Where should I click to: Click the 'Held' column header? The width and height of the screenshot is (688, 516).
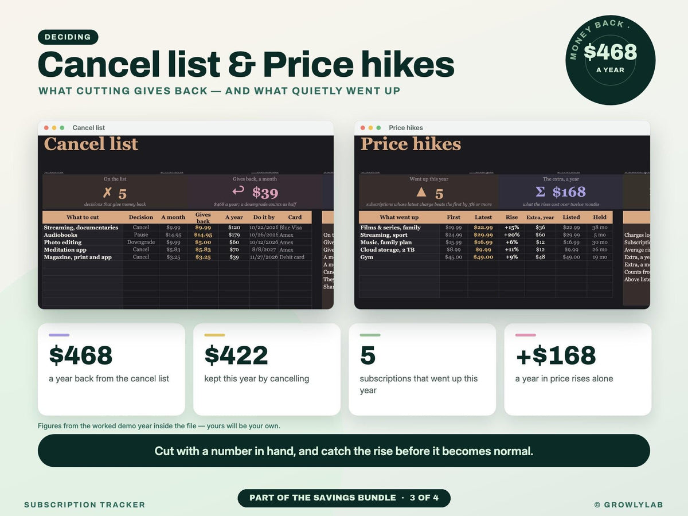tap(600, 217)
